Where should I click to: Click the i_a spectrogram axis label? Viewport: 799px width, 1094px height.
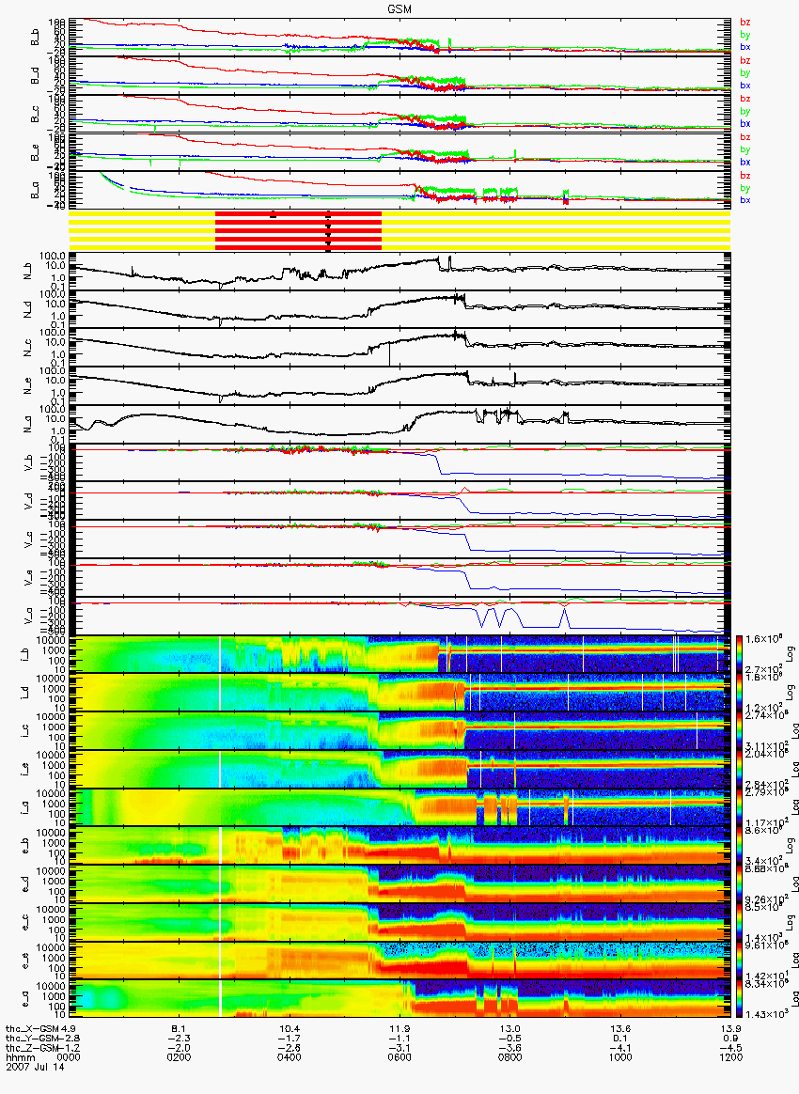coord(24,808)
